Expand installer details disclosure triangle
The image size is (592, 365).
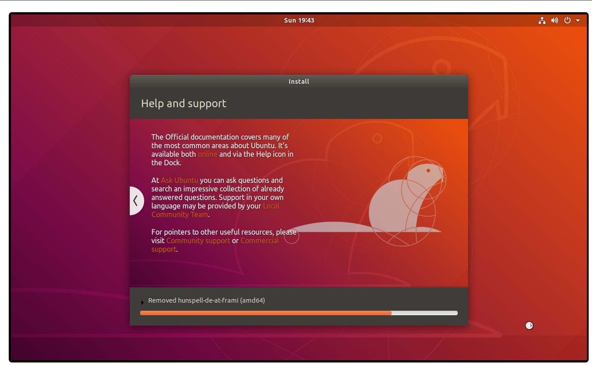(x=142, y=302)
